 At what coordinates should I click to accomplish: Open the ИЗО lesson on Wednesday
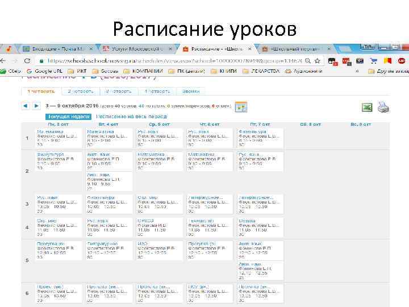click(143, 243)
